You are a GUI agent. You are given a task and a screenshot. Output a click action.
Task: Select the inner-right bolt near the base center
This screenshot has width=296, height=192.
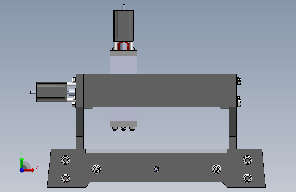216,169
